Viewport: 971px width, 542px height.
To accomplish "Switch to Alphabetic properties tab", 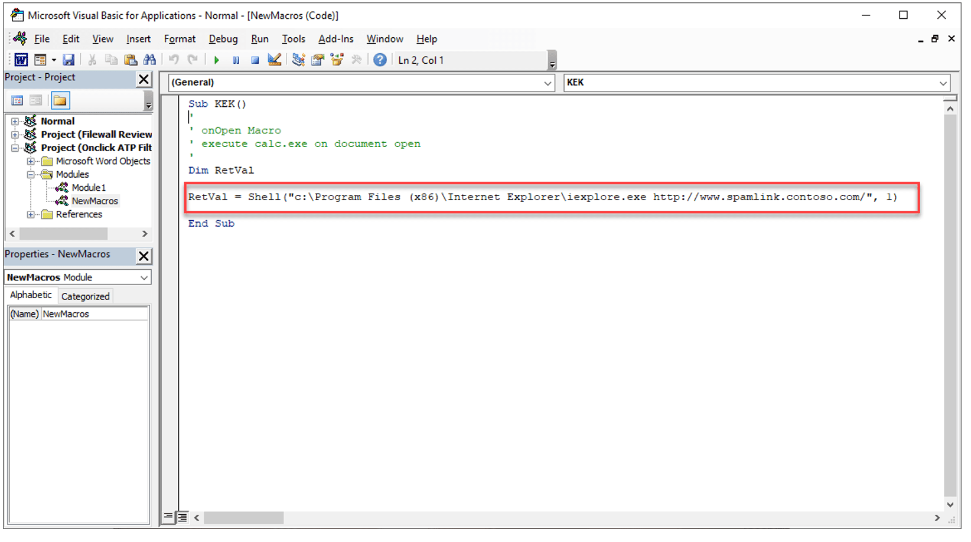I will (31, 295).
